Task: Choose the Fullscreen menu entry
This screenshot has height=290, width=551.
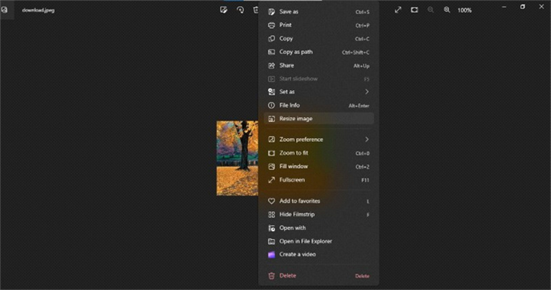Action: (318, 180)
